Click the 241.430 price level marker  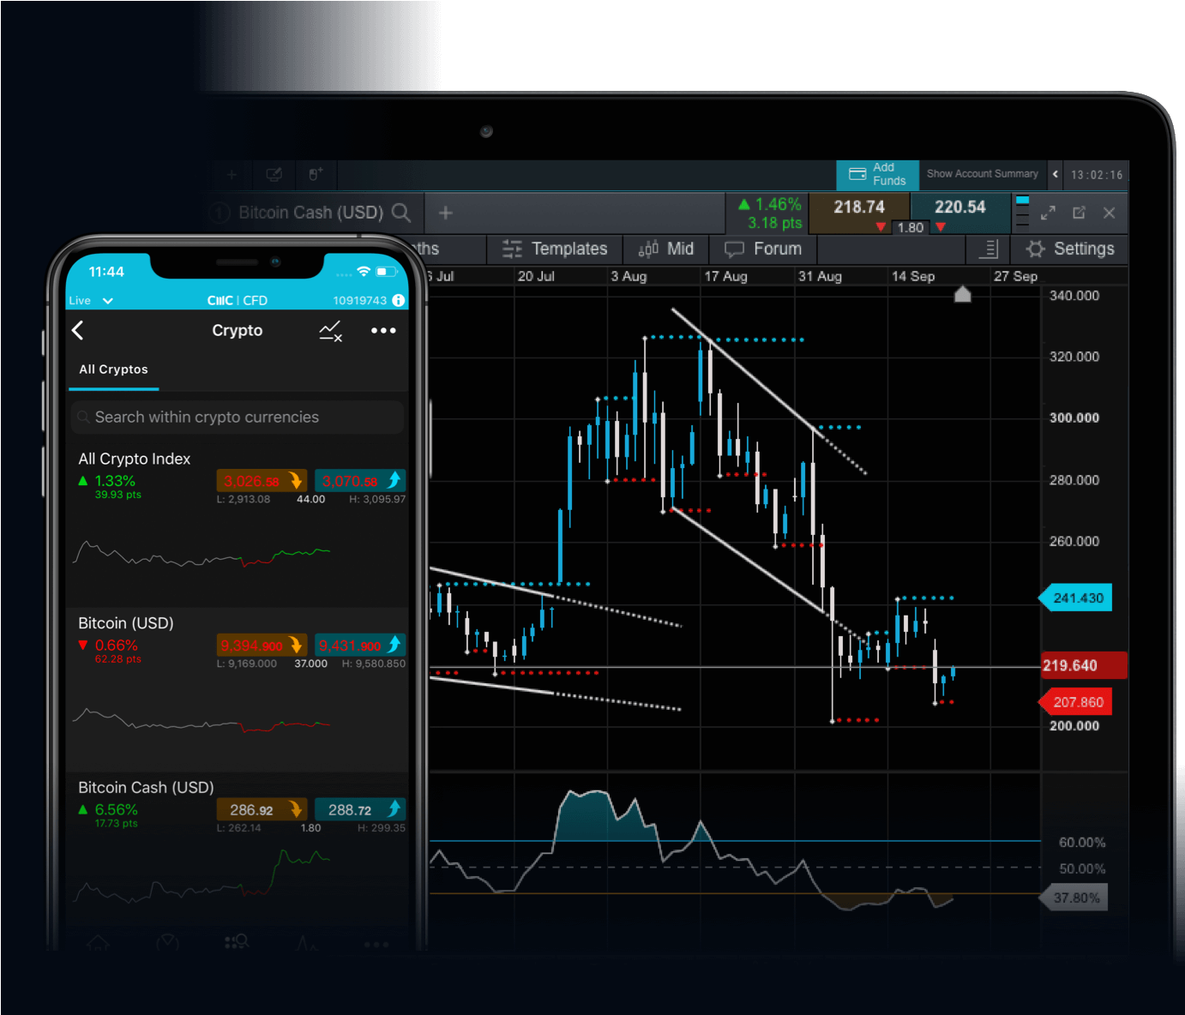[1076, 598]
